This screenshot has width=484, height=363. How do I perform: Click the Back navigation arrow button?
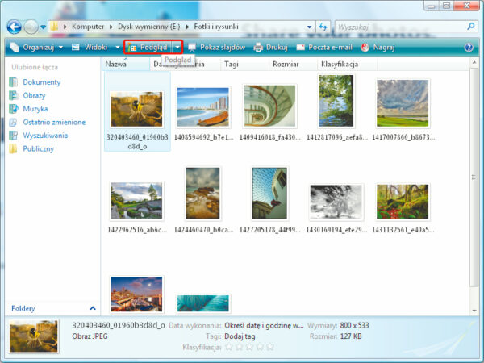[x=14, y=27]
